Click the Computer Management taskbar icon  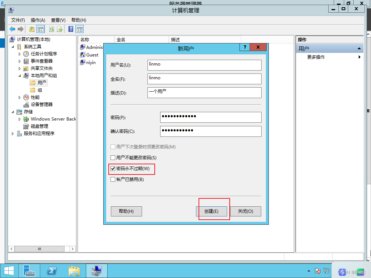[96, 271]
